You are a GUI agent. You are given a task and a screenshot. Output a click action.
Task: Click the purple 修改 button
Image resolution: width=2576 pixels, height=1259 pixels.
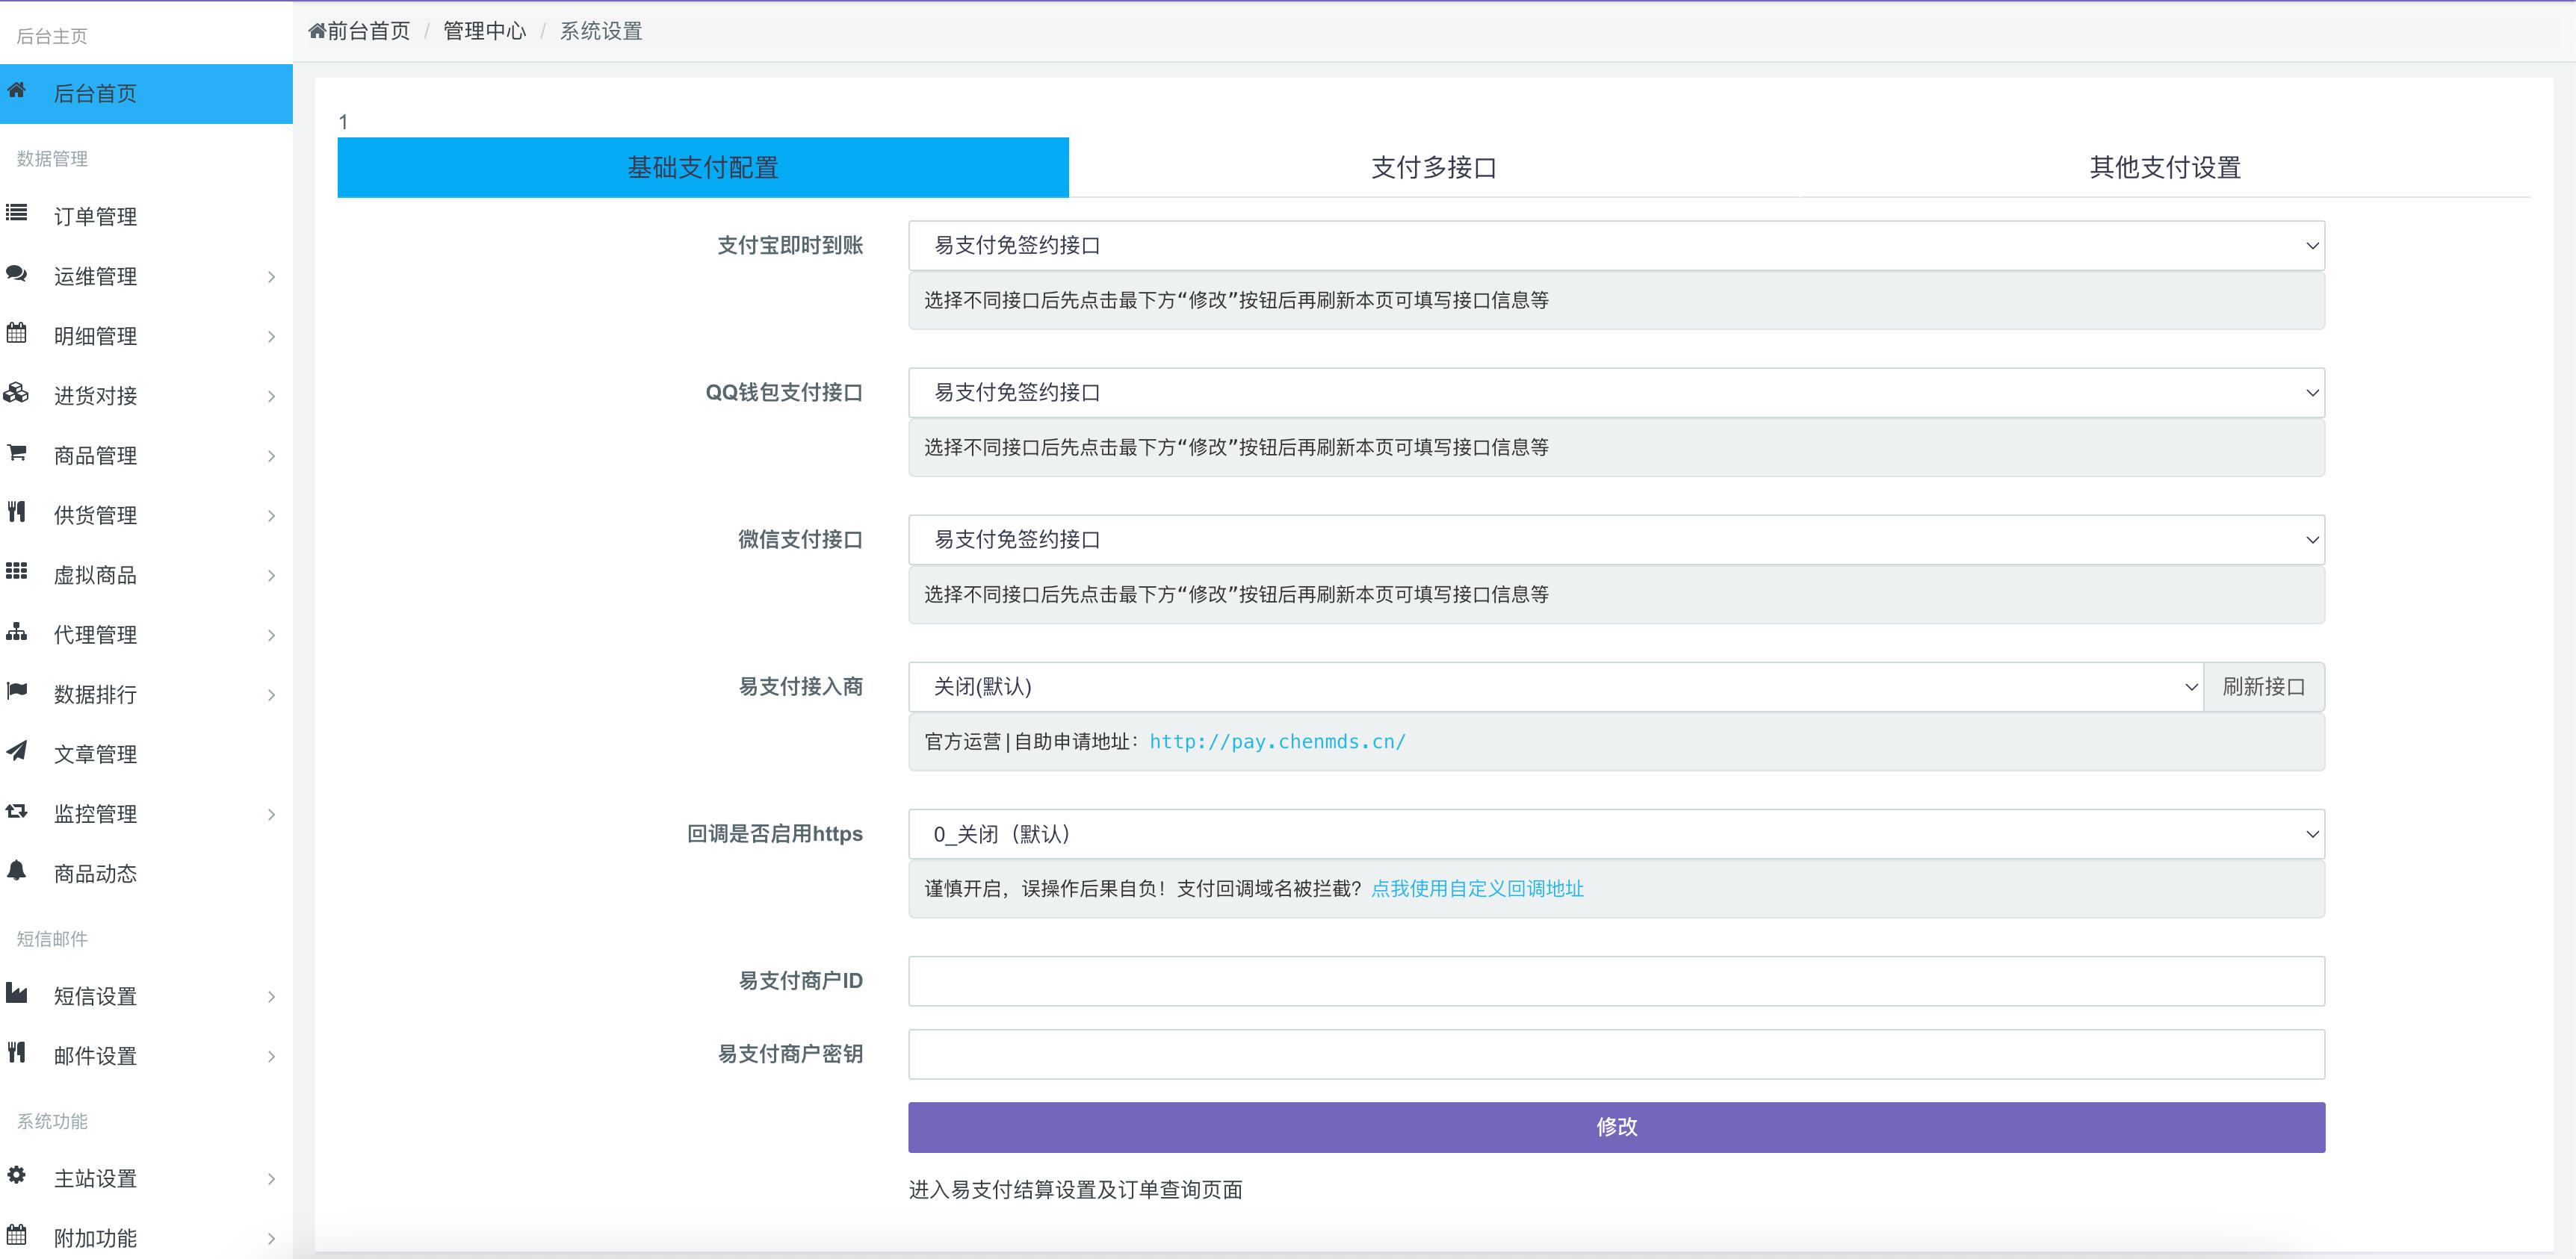tap(1616, 1127)
